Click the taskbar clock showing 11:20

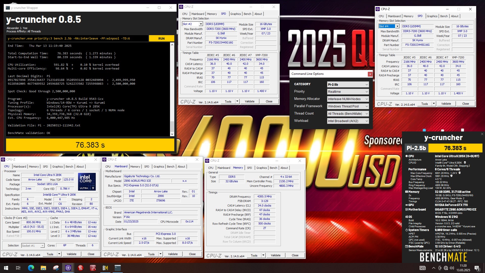[463, 268]
